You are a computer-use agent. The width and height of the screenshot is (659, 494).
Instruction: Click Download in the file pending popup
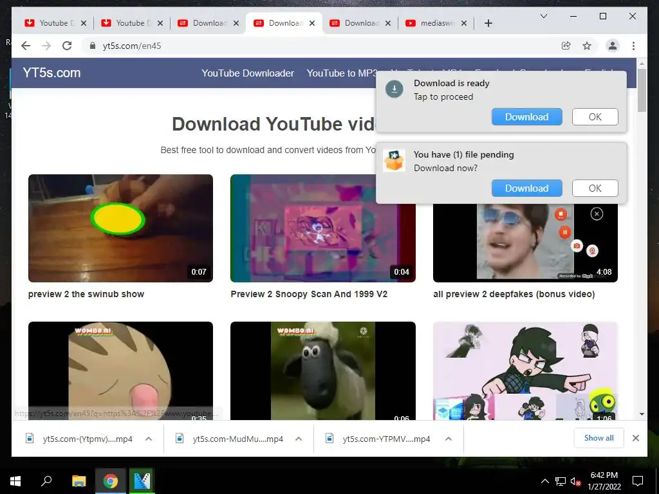point(526,188)
